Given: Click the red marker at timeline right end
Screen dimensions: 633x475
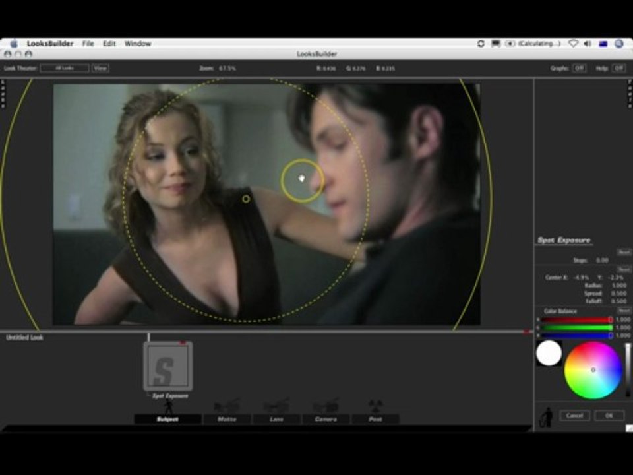Looking at the screenshot, I should click(526, 331).
